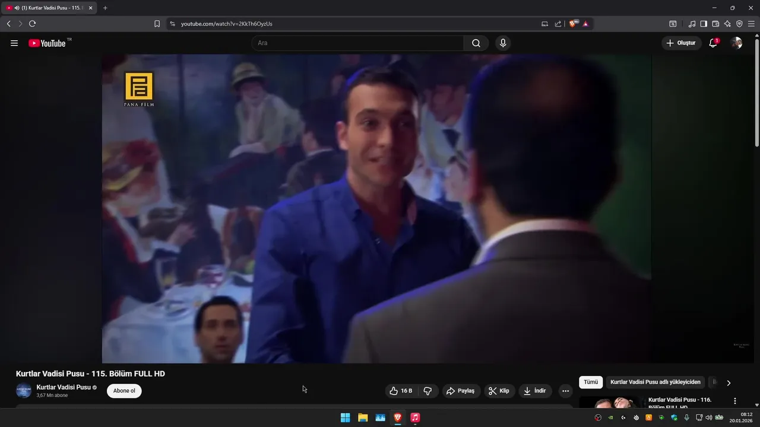Open the Brave Wallet icon
760x427 pixels.
pos(715,24)
